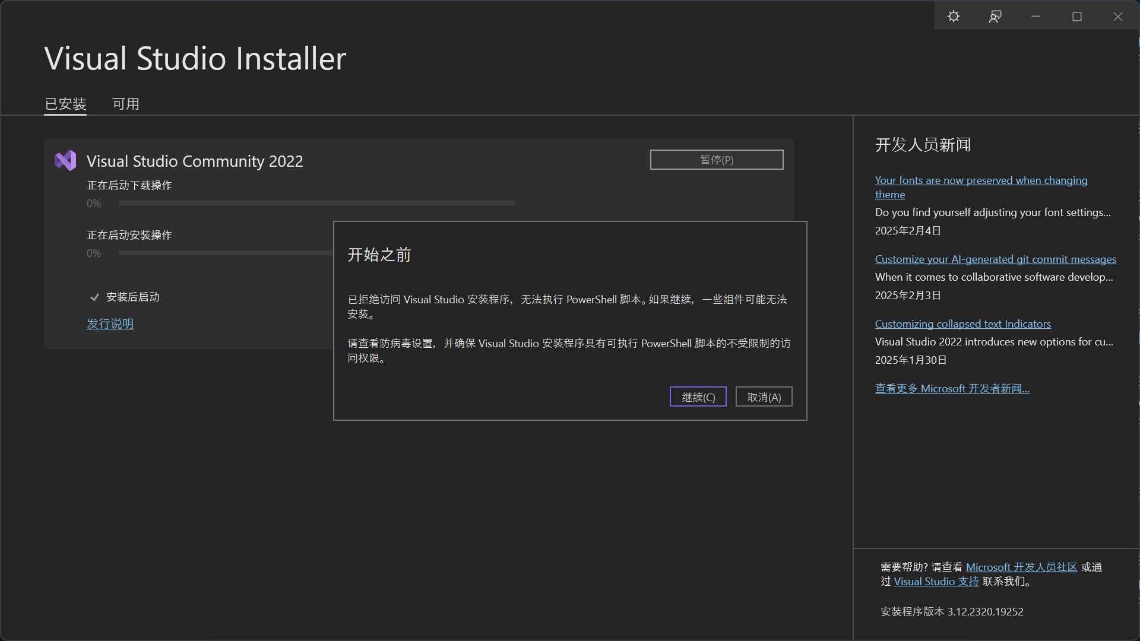Click the 已拒绝访问 warning message text
This screenshot has width=1140, height=641.
(568, 307)
